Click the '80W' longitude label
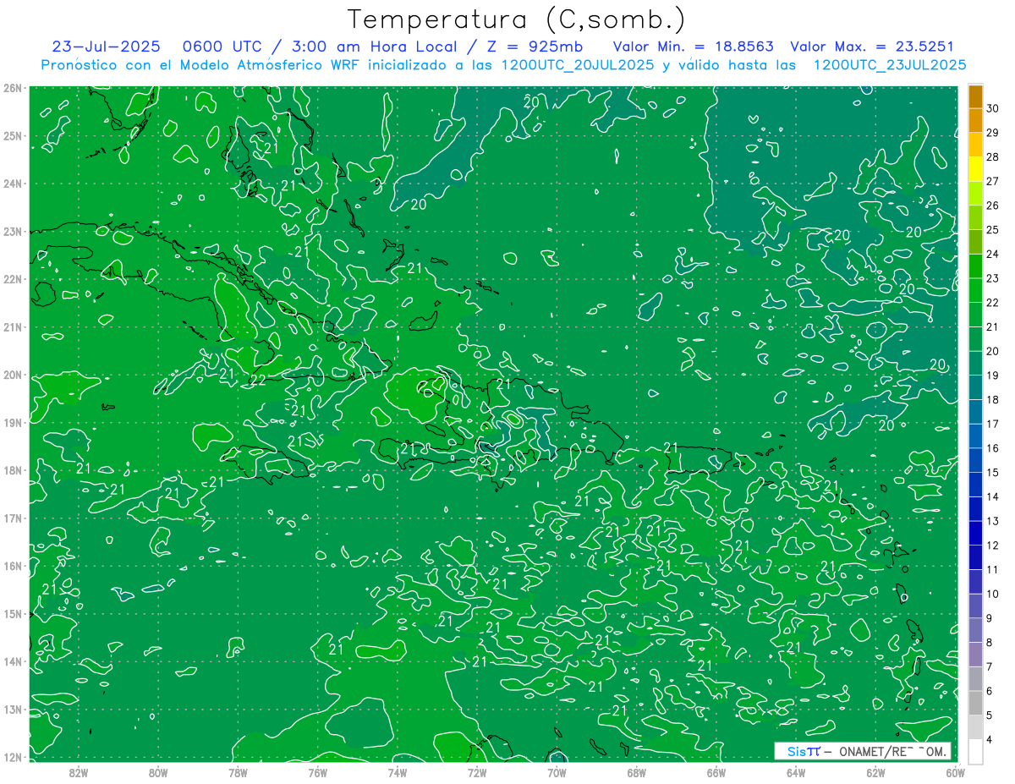The image size is (1015, 784). tap(158, 772)
